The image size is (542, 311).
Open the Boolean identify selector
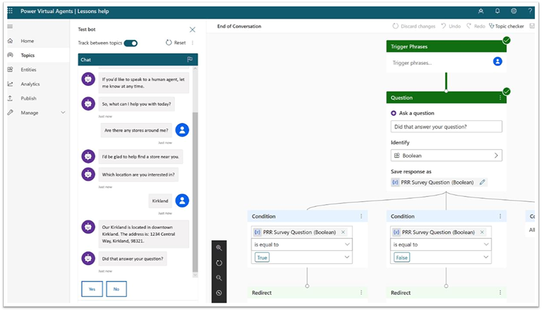[446, 155]
